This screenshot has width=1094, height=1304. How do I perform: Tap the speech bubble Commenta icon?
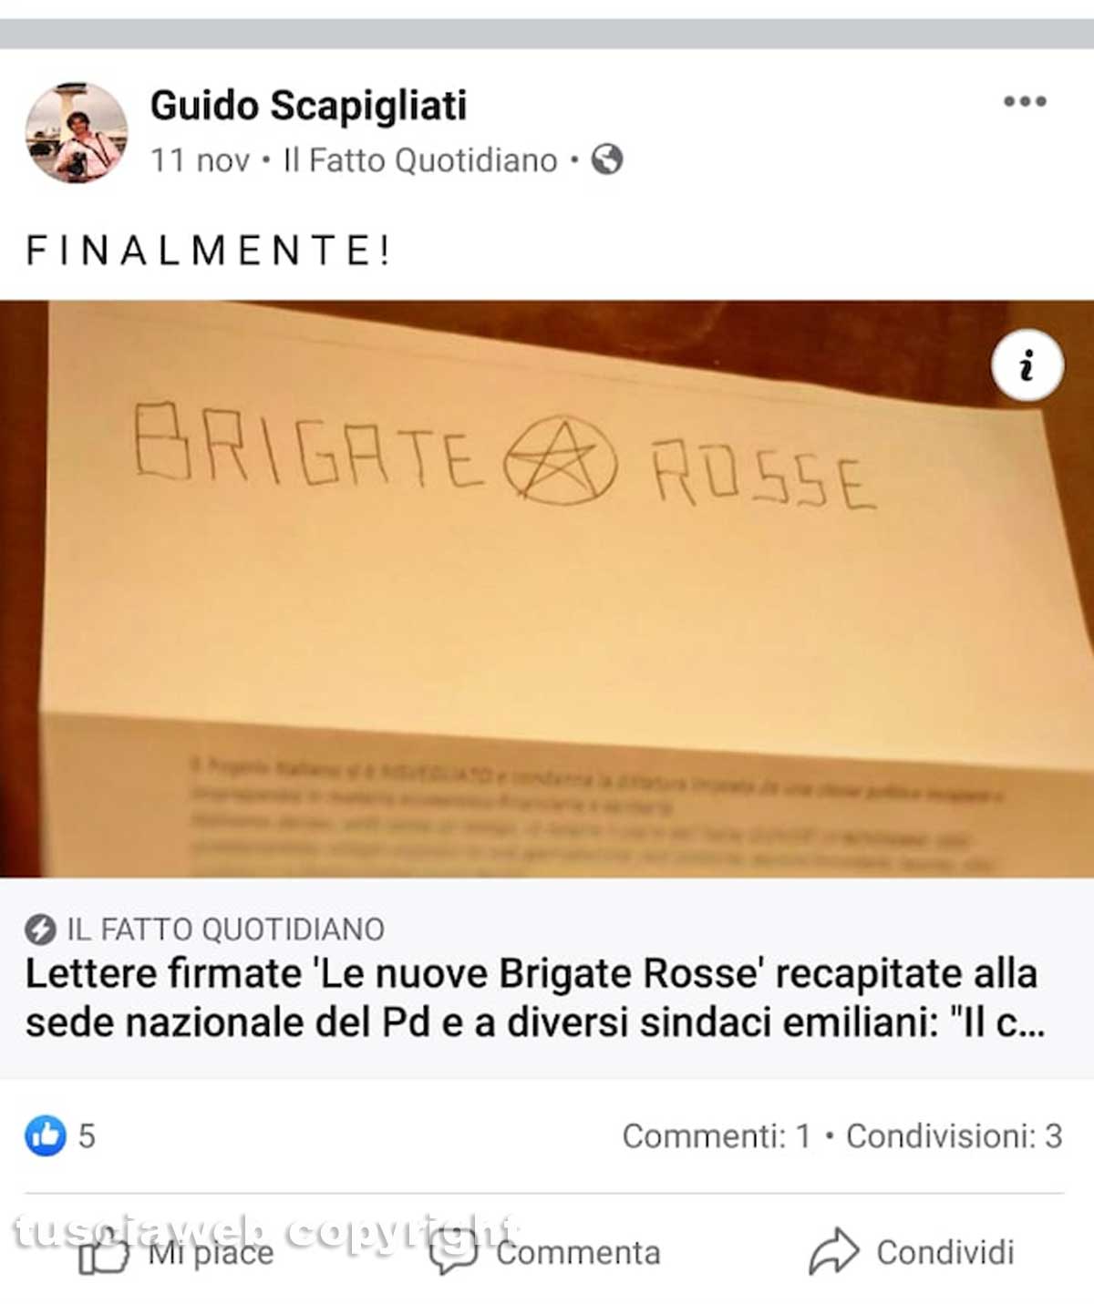coord(453,1253)
